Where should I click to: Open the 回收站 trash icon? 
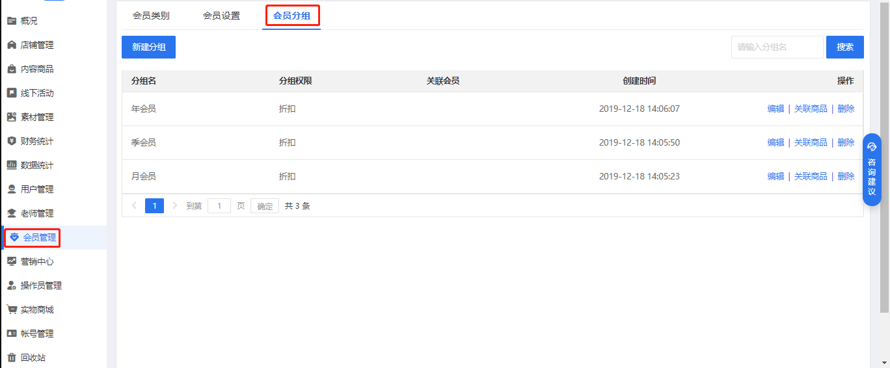click(12, 358)
